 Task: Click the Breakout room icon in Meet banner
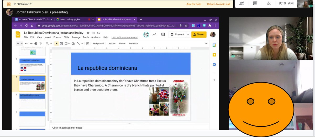click(8, 4)
